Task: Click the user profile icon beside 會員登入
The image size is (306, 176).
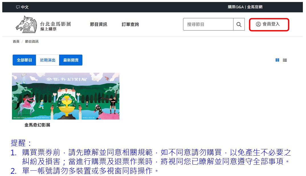Action: tap(258, 24)
